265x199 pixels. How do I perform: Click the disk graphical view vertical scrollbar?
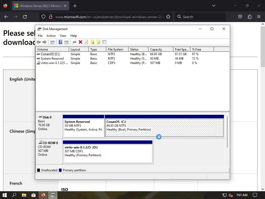coord(227,132)
